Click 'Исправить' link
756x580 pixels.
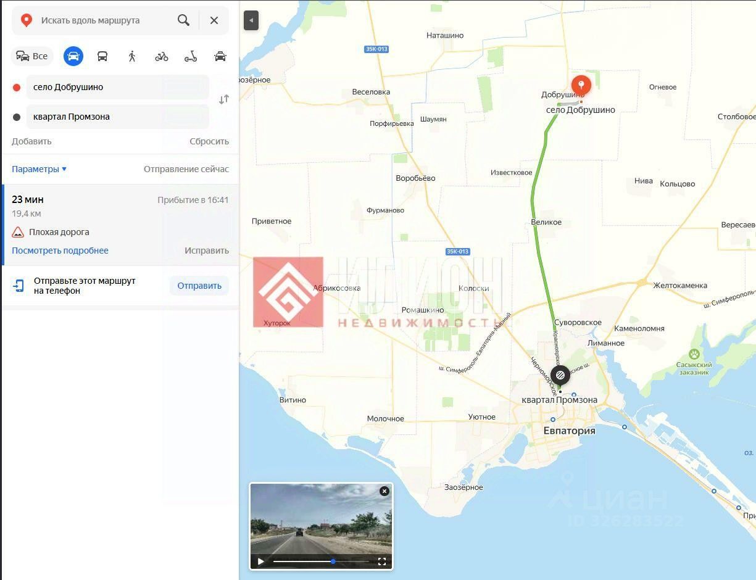[x=207, y=251]
